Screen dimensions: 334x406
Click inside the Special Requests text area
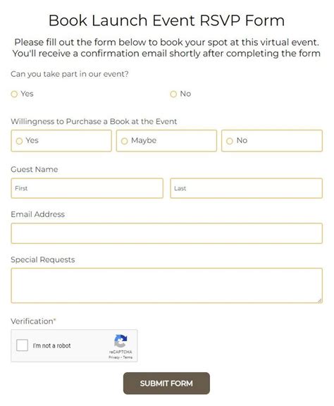pos(167,285)
